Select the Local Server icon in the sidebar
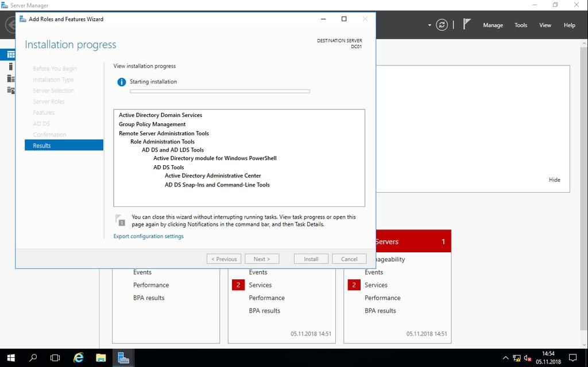 (x=11, y=67)
